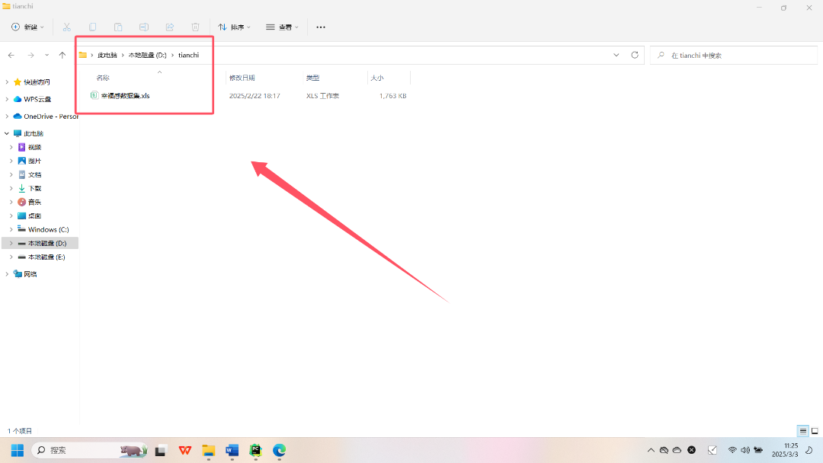Screen dimensions: 823x463
Task: Open PyCharm from the taskbar
Action: 255,450
